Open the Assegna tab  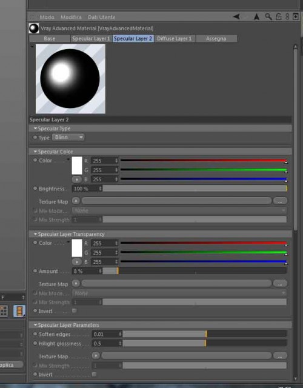point(216,39)
